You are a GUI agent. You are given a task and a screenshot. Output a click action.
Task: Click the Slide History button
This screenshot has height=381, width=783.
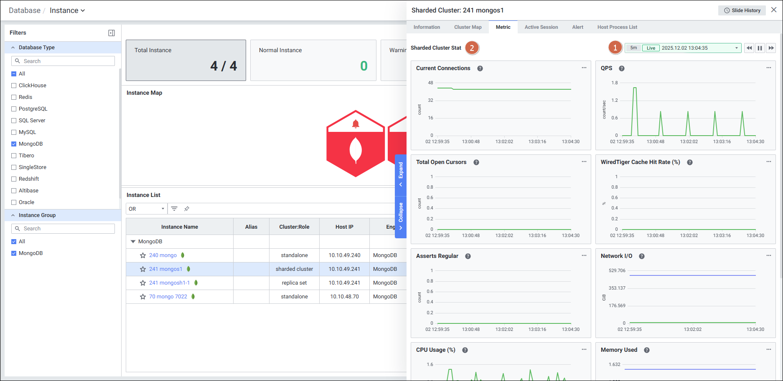(x=742, y=10)
